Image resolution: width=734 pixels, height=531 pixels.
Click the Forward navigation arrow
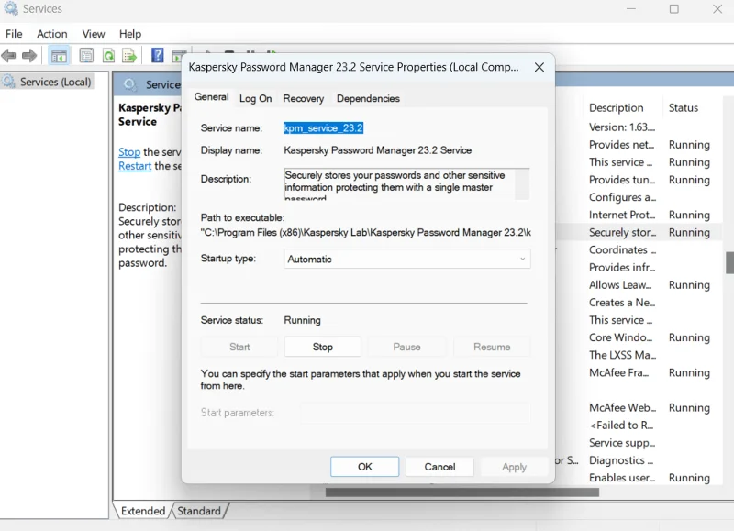[x=30, y=56]
